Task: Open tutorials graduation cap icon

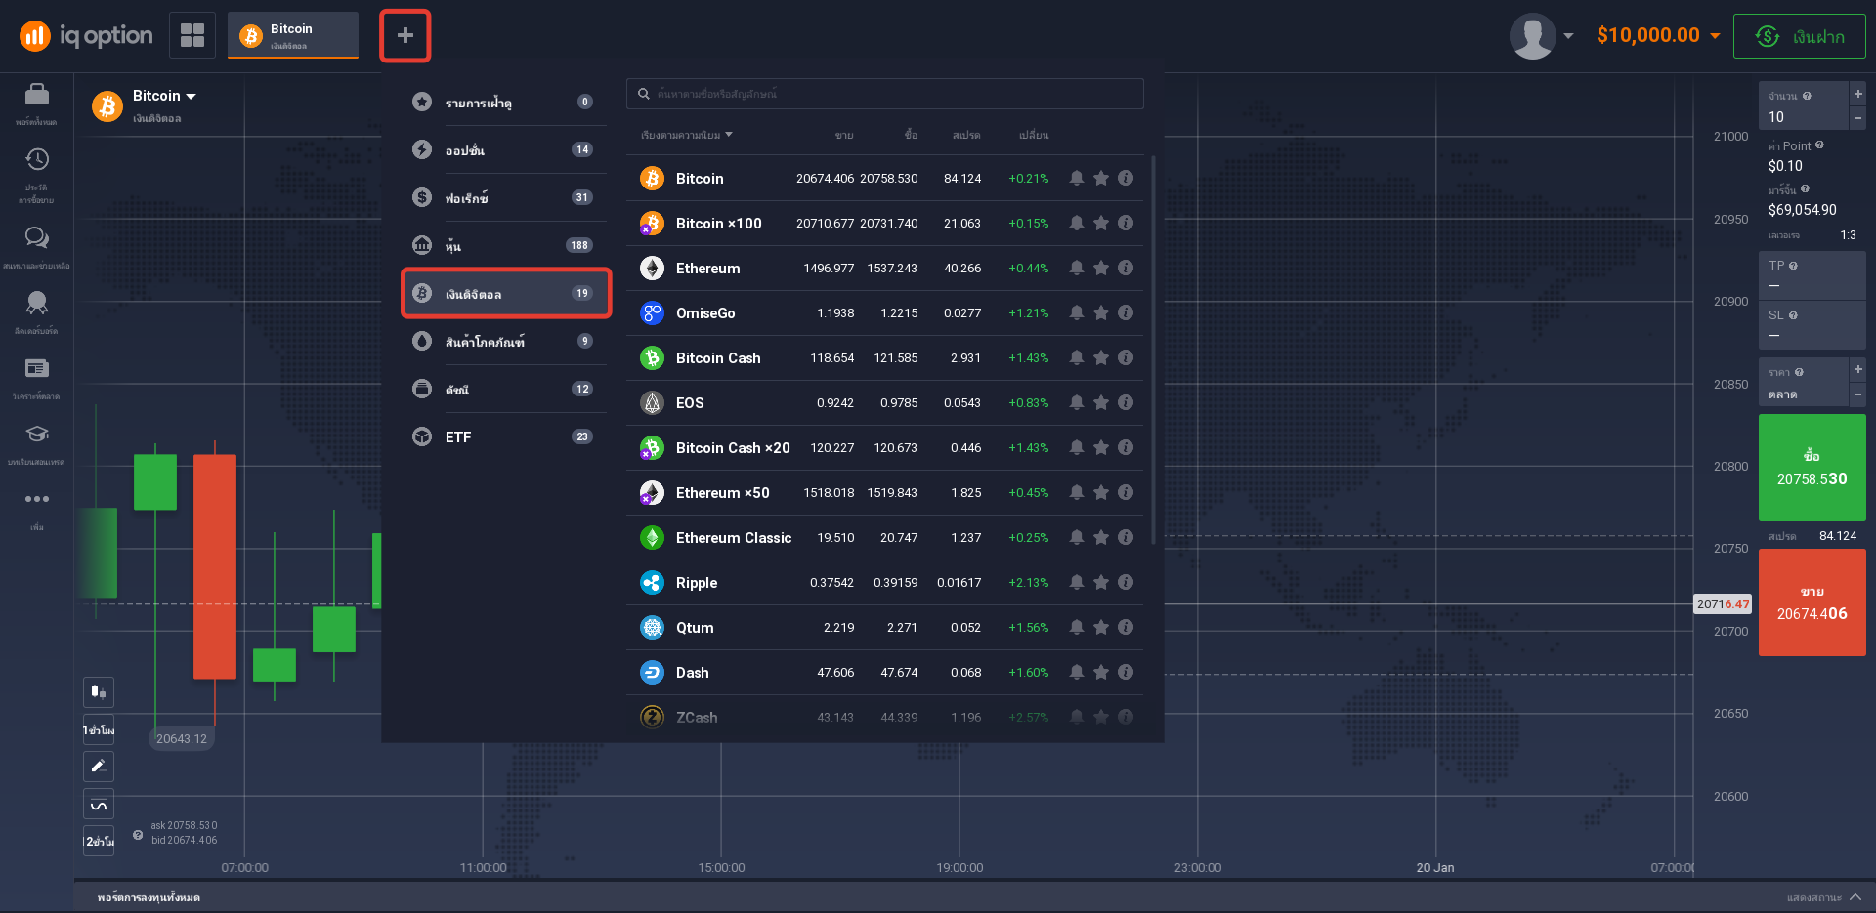Action: (37, 434)
